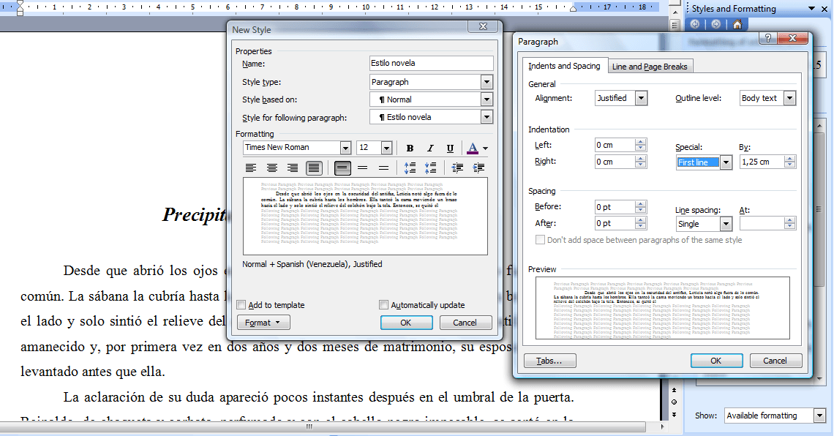The height and width of the screenshot is (436, 834).
Task: Click the back arrow in Styles and Formatting
Action: click(694, 24)
